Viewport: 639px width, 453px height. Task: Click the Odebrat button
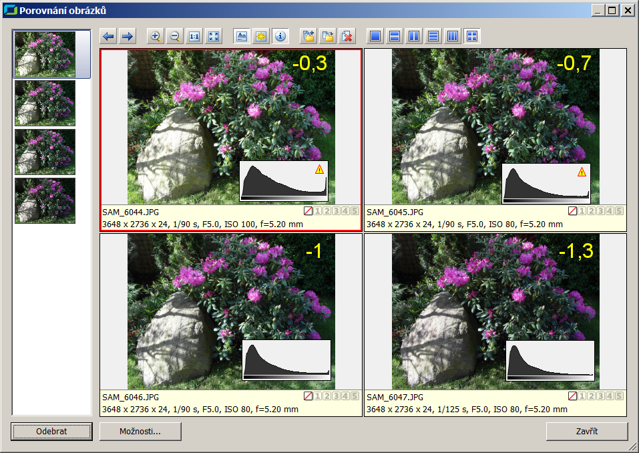tap(51, 432)
